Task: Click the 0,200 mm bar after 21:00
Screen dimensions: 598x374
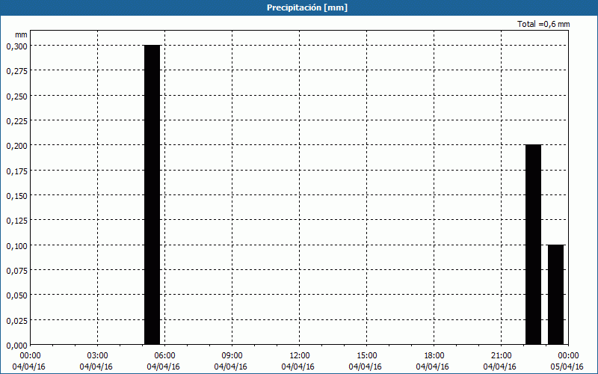Action: [533, 245]
